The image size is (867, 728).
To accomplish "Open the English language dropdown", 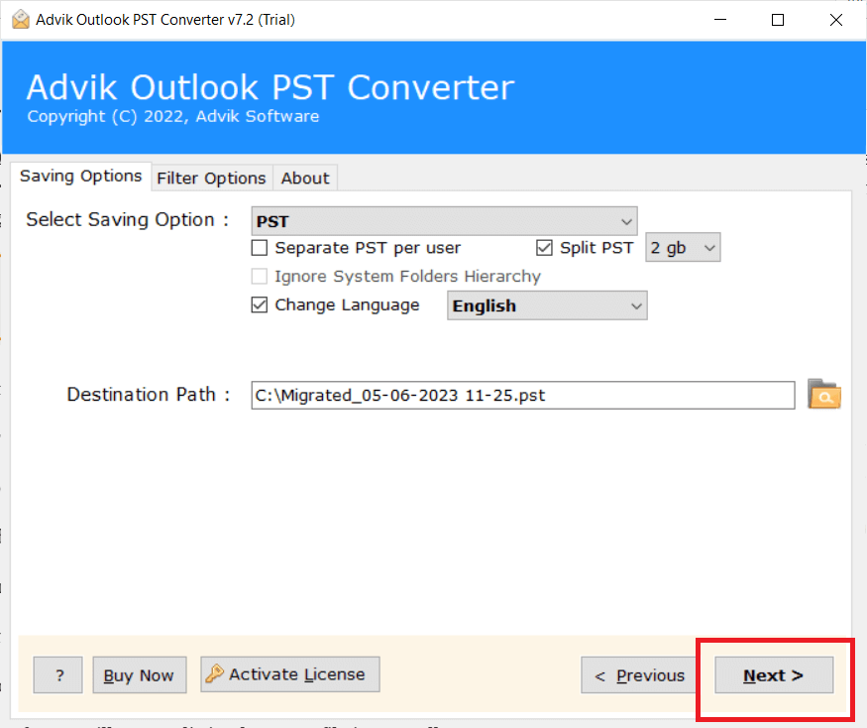I will 547,305.
